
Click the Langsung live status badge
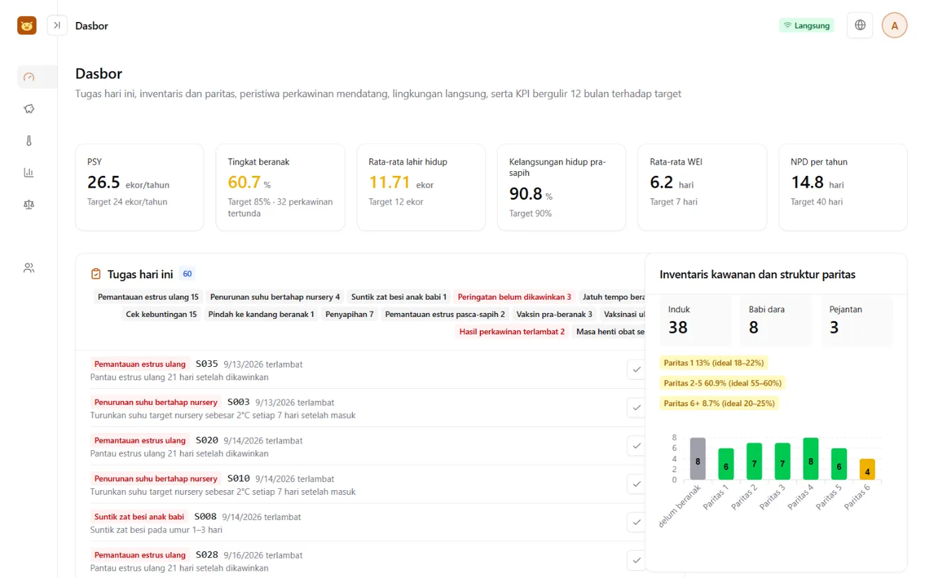[x=806, y=25]
